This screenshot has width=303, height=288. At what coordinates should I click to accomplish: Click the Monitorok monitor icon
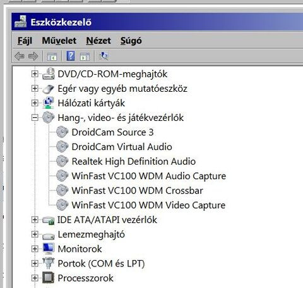[49, 249]
